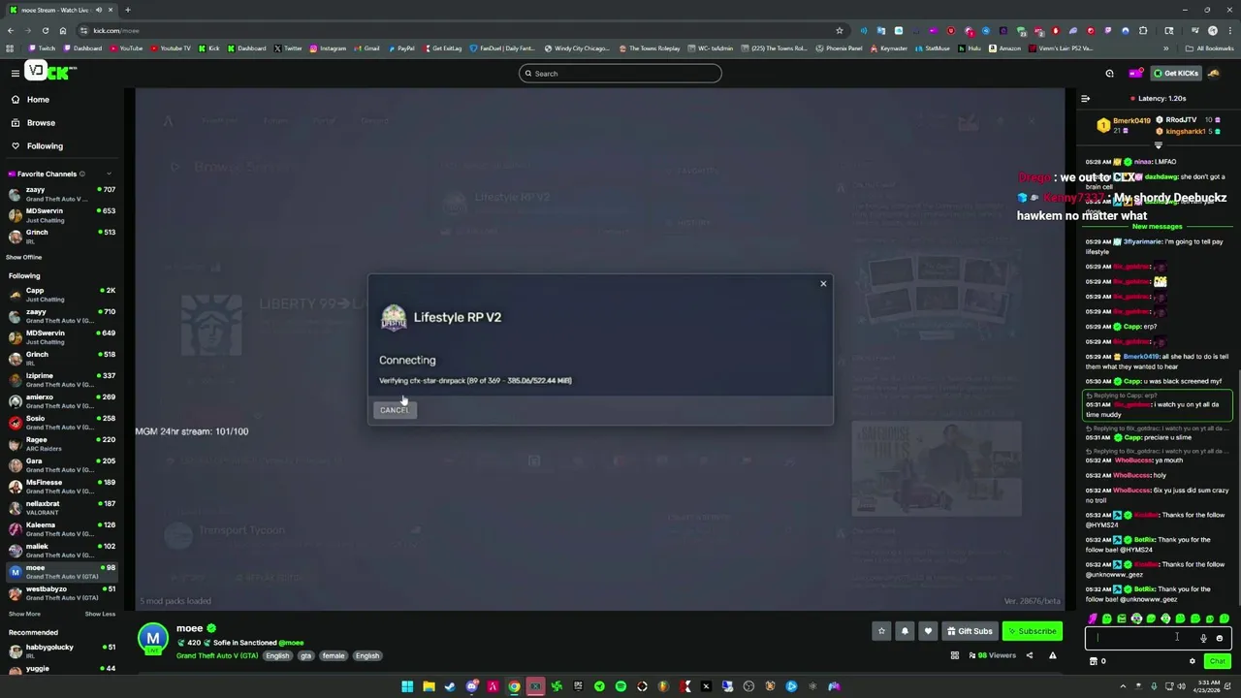Collapse the chat panel arrow icon
Image resolution: width=1241 pixels, height=698 pixels.
(1086, 99)
